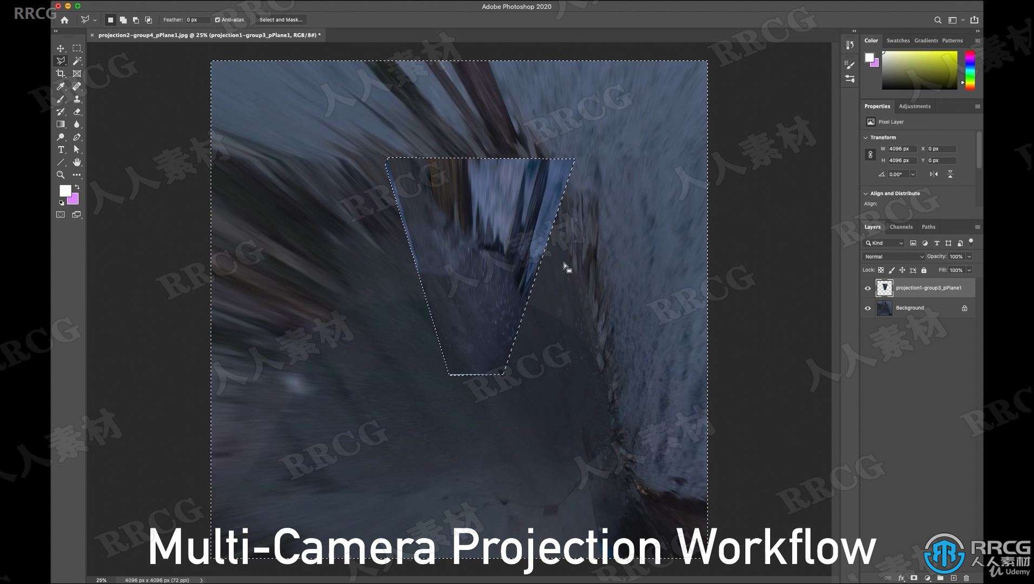This screenshot has width=1034, height=584.
Task: Select the Zoom tool
Action: (61, 175)
